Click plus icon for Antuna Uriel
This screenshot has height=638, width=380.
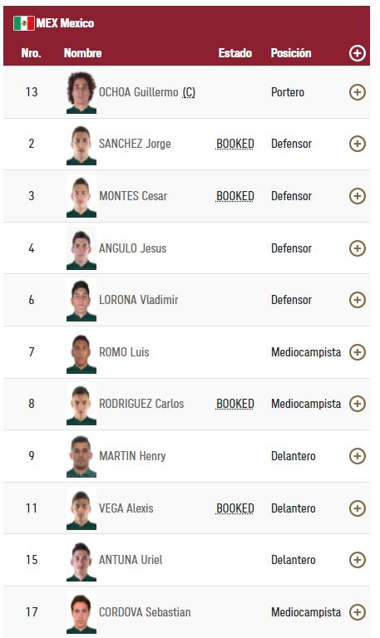coord(358,560)
